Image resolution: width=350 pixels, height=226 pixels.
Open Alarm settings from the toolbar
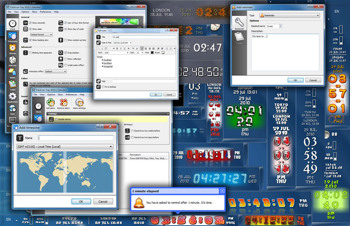[79, 102]
